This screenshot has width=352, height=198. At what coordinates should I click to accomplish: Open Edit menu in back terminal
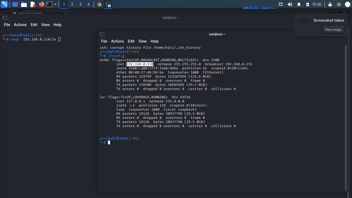click(x=34, y=25)
